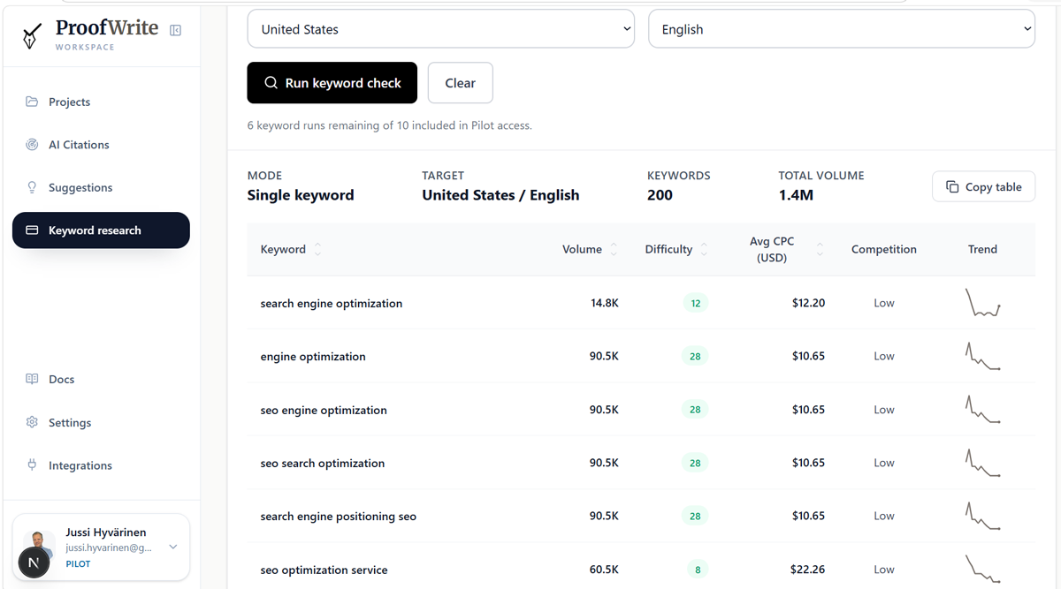Click the Integrations plug icon
This screenshot has width=1061, height=589.
click(32, 464)
